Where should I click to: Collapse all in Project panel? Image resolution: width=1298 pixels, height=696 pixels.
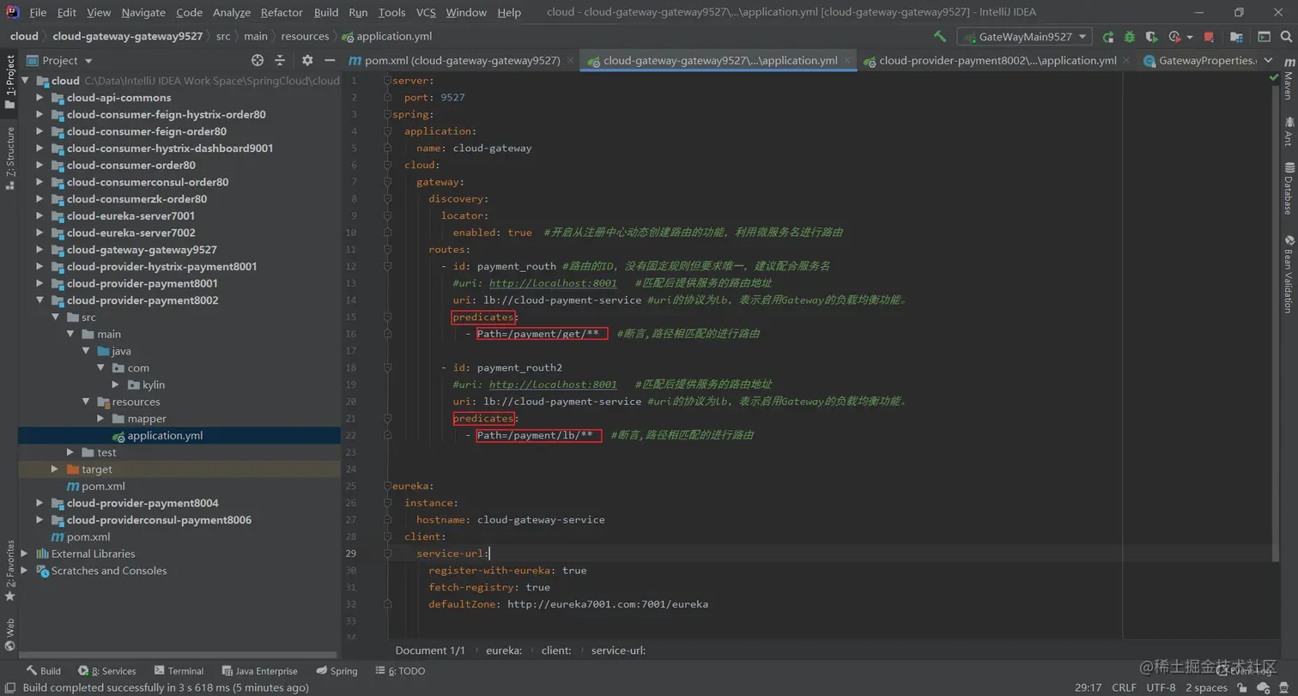(280, 60)
